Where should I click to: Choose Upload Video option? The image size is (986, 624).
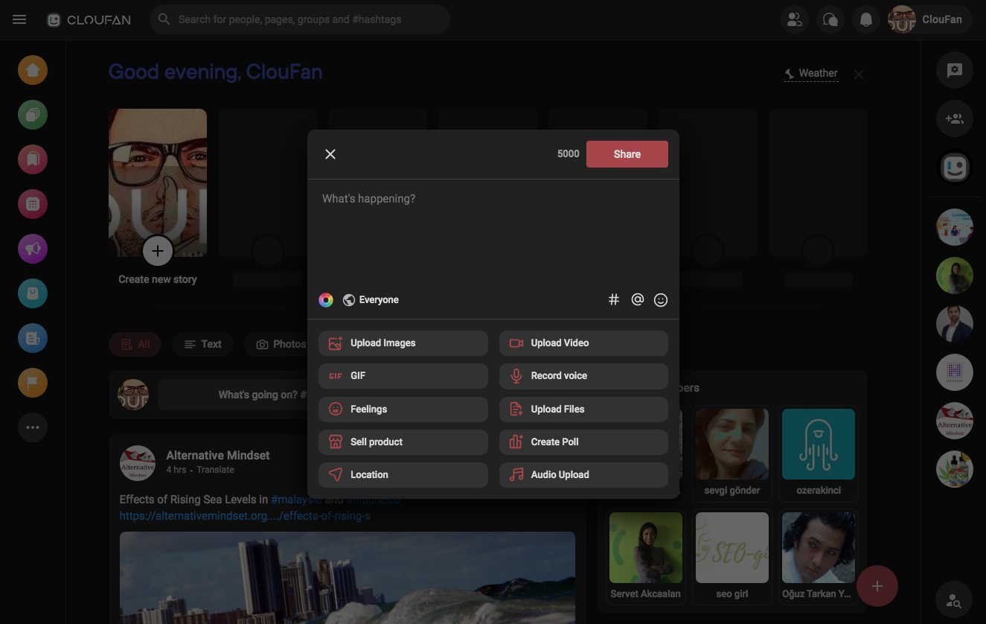[x=583, y=343]
